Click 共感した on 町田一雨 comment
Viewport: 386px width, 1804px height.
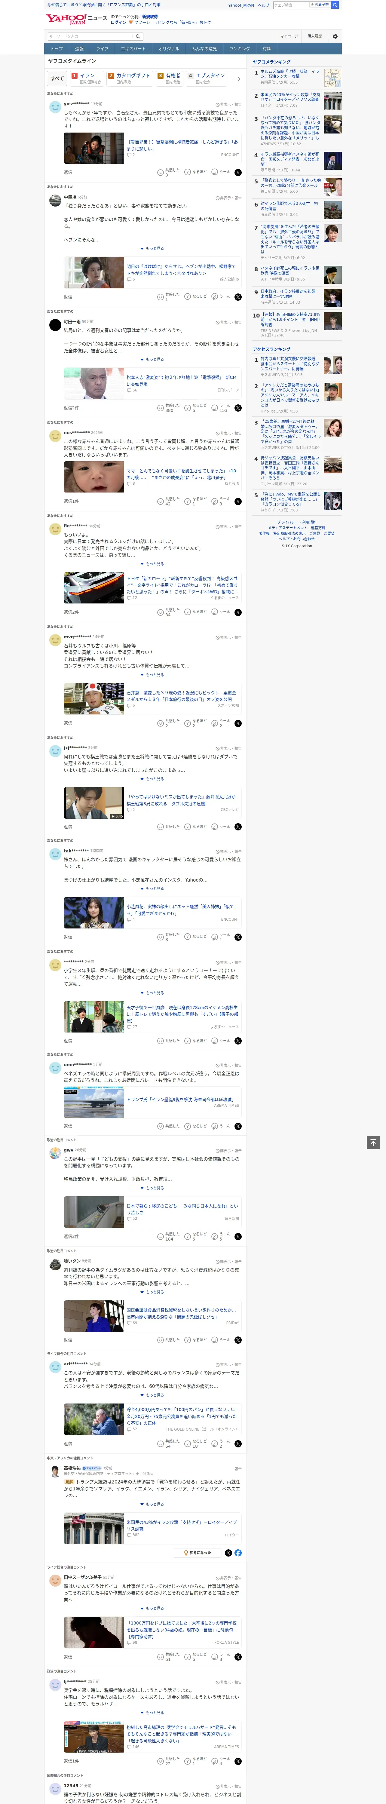pos(169,408)
